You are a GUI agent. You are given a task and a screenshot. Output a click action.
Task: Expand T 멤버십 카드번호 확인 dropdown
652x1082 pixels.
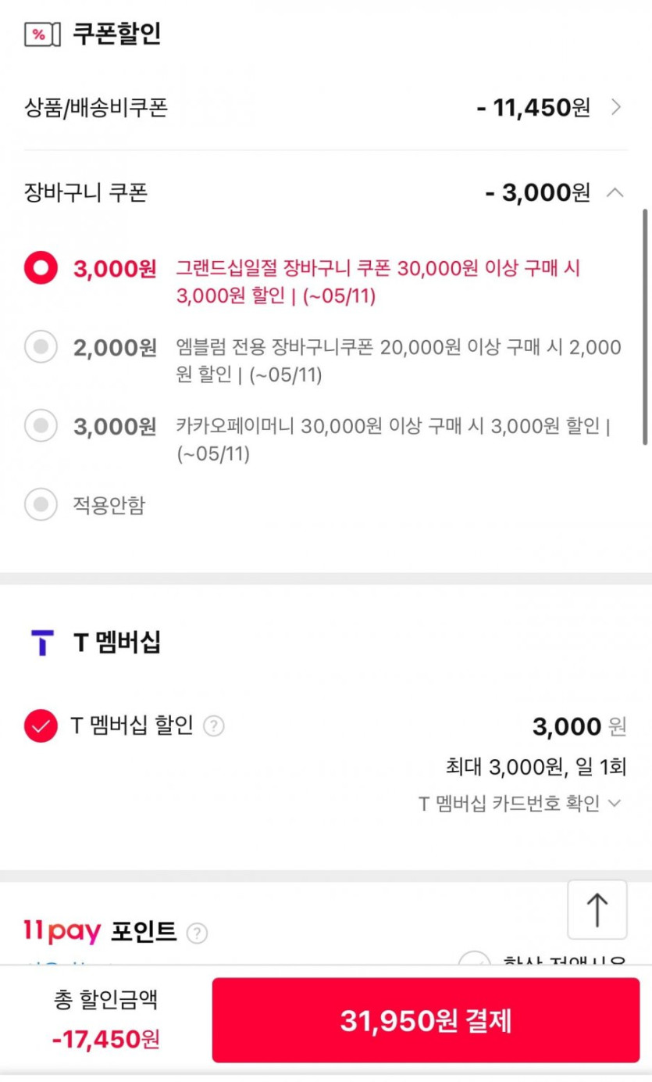(615, 803)
